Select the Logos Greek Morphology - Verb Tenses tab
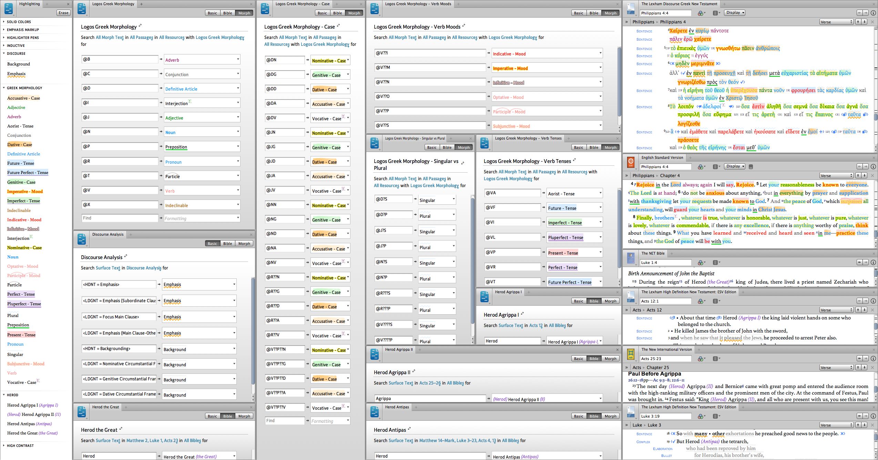This screenshot has width=878, height=460. tap(528, 139)
